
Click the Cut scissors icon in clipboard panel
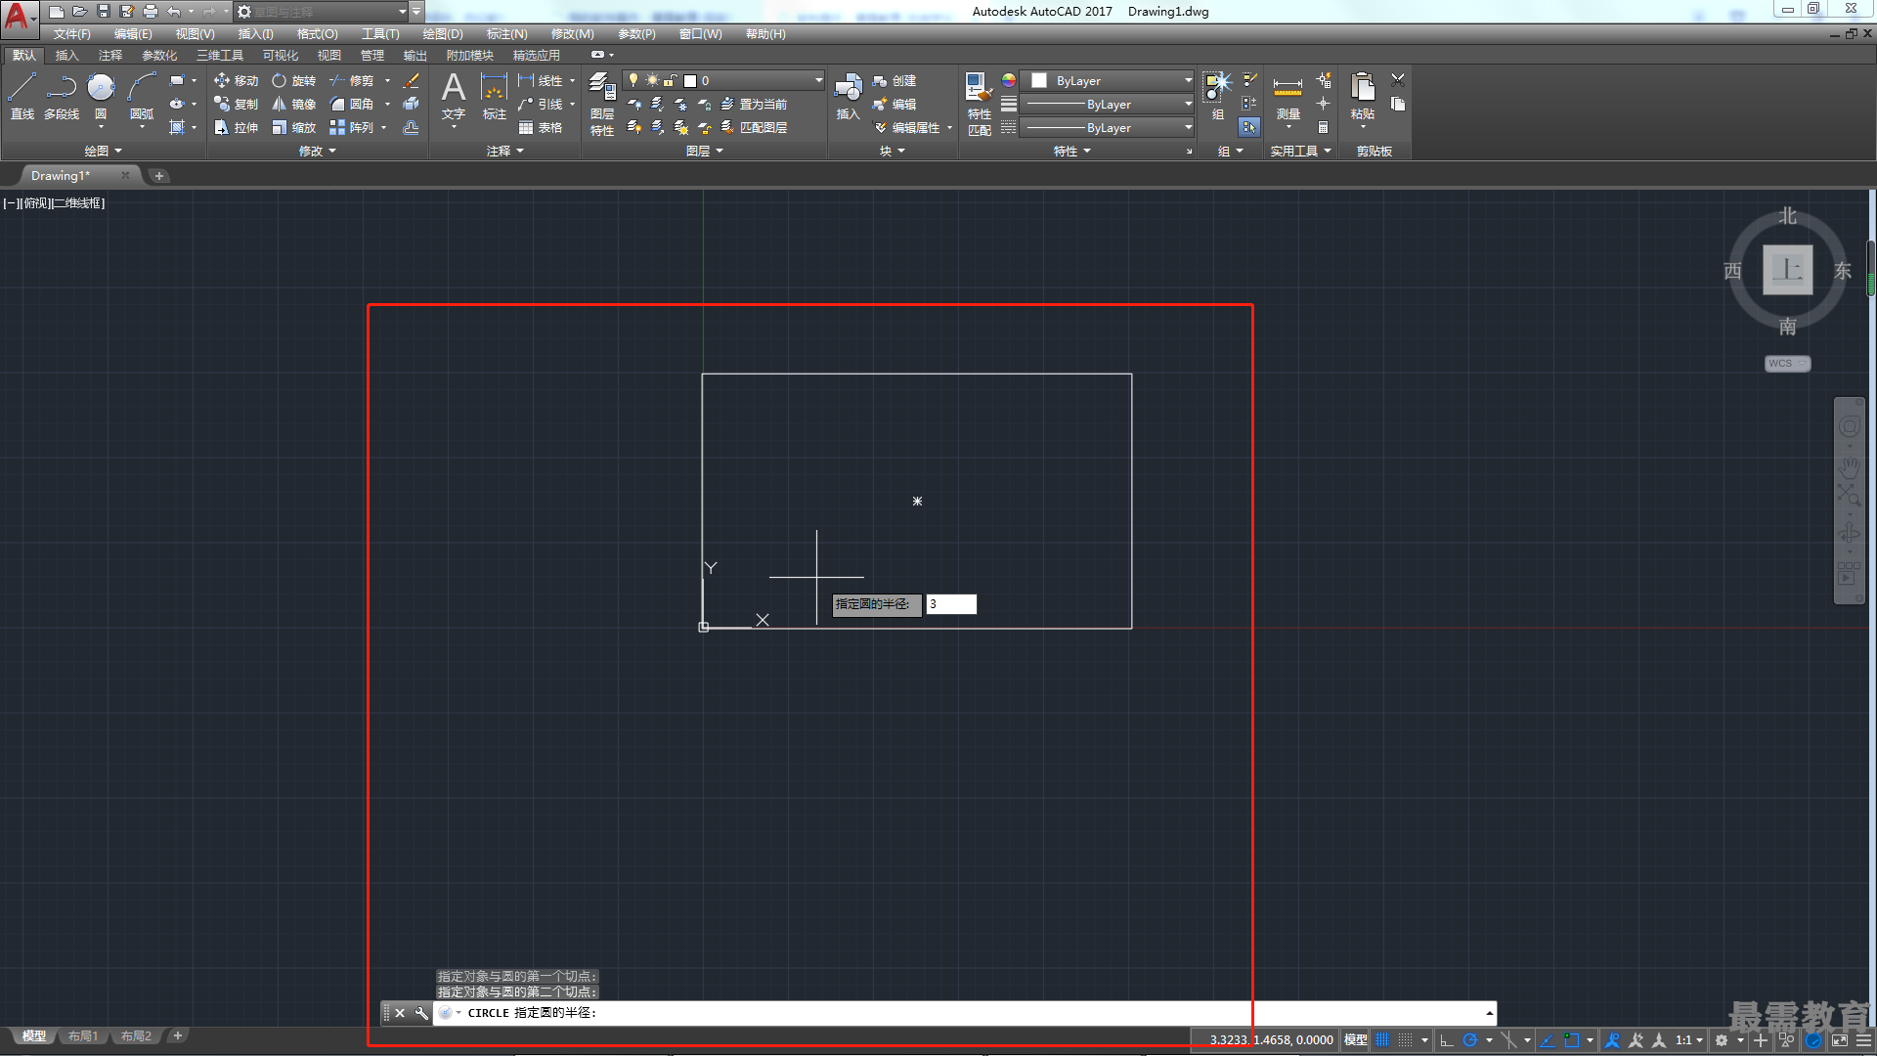coord(1398,80)
